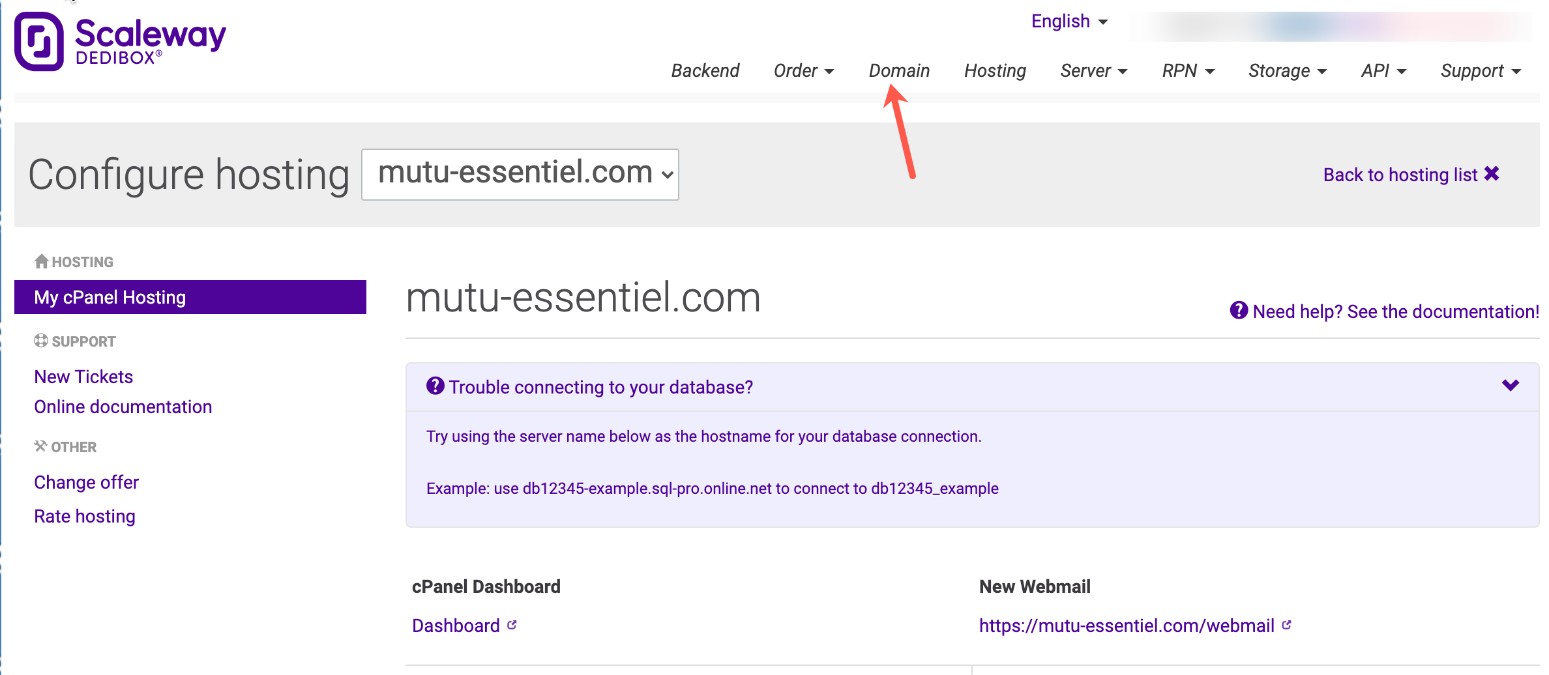Open the English language dropdown

[1069, 22]
